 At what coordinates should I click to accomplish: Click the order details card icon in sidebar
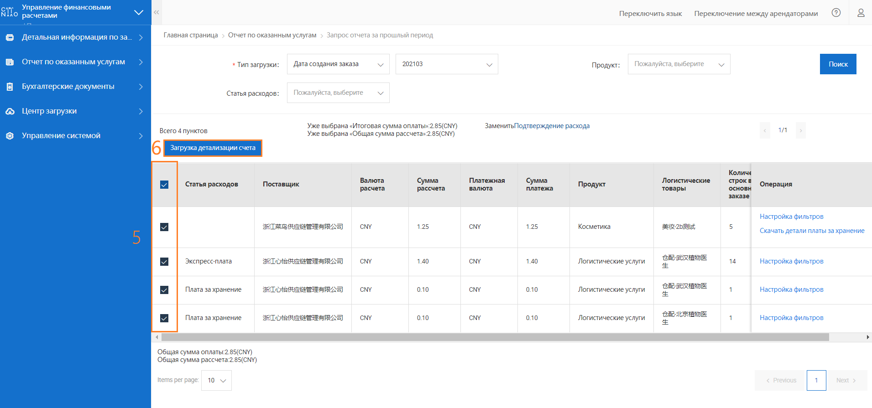coord(10,37)
